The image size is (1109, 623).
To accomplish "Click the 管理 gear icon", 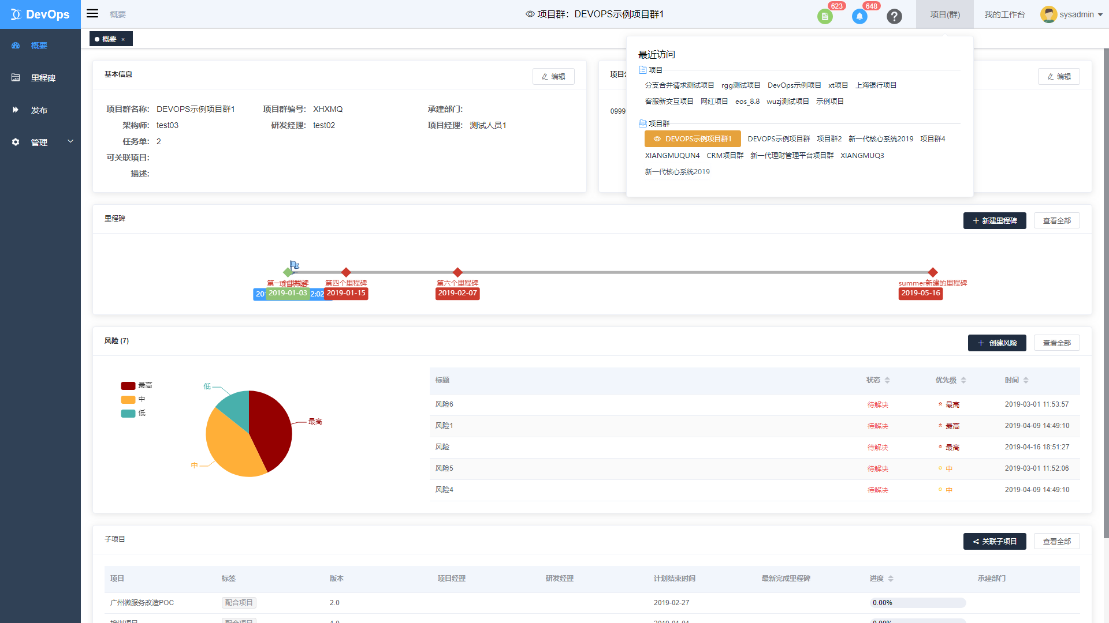I will click(16, 142).
